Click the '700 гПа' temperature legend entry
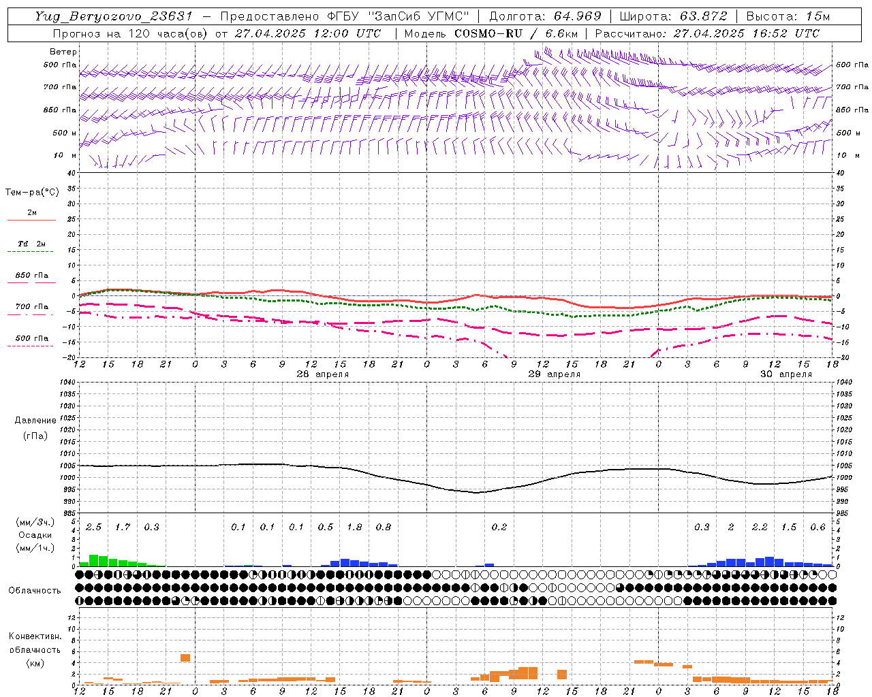872x697 pixels. tap(32, 306)
